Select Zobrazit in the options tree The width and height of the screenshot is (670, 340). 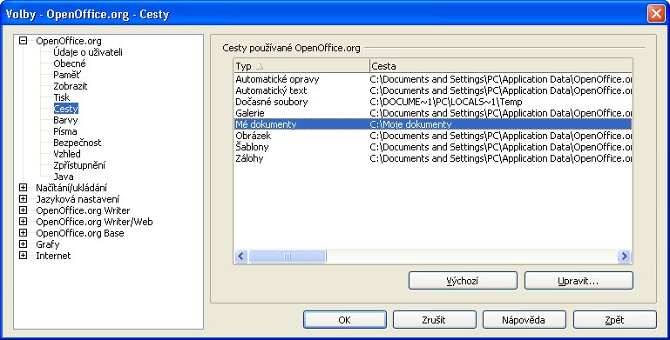pos(71,86)
